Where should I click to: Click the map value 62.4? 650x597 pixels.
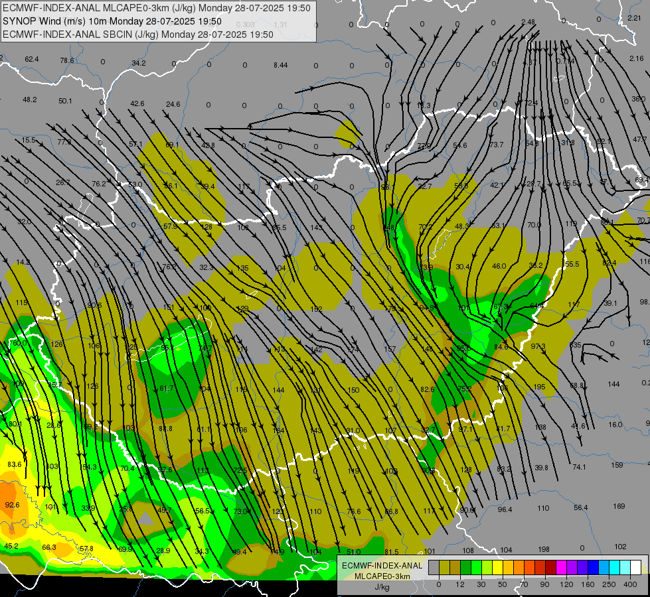(31, 59)
